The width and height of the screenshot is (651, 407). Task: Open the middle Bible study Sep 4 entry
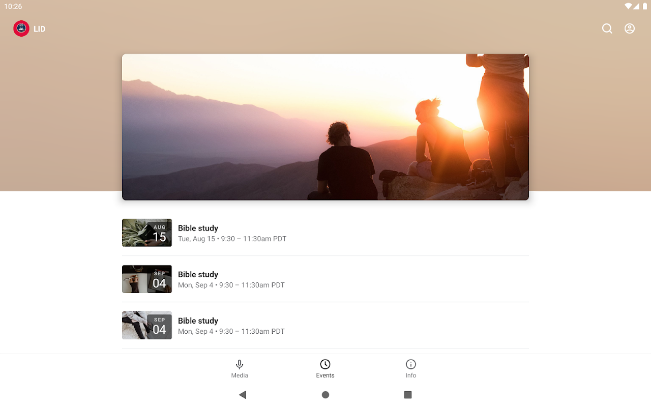pos(325,279)
